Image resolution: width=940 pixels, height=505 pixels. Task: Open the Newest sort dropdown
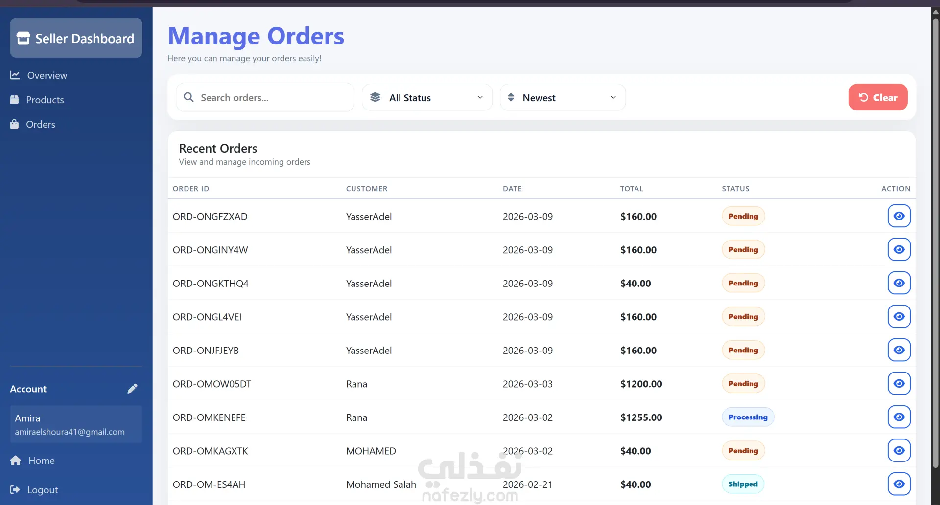562,97
